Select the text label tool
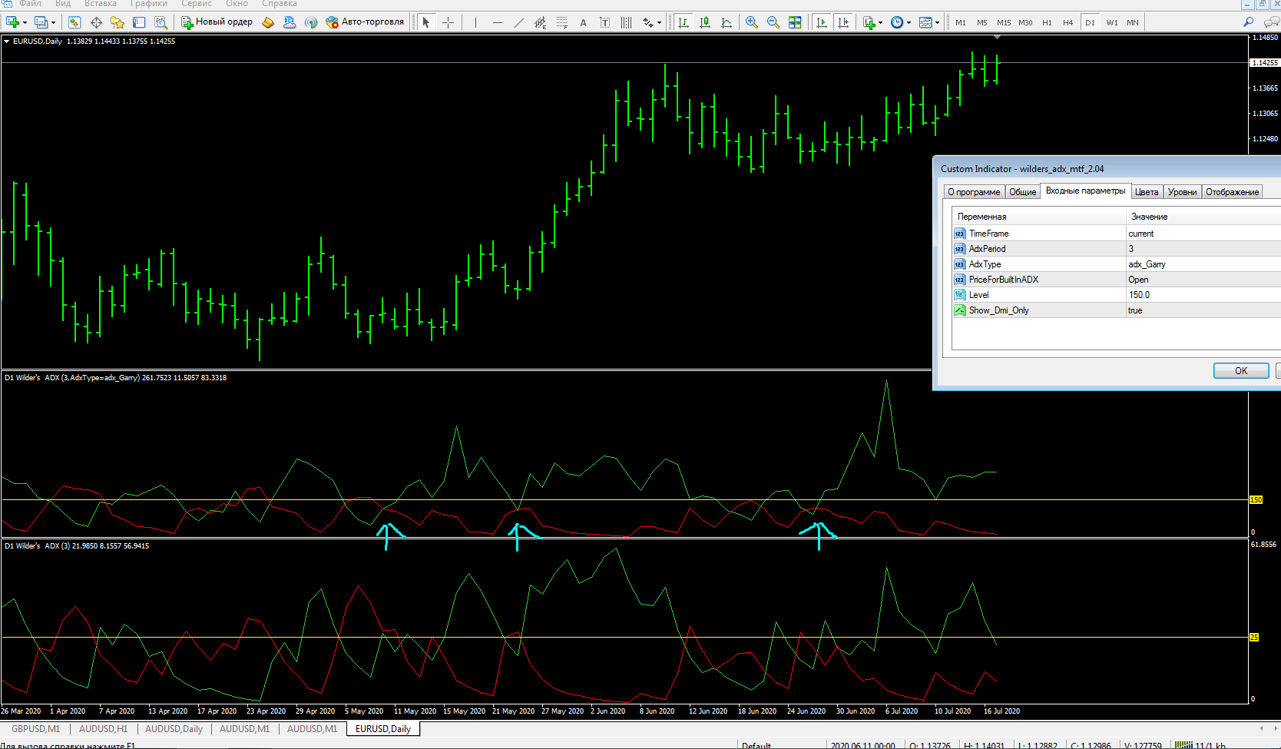This screenshot has width=1281, height=749. click(584, 22)
